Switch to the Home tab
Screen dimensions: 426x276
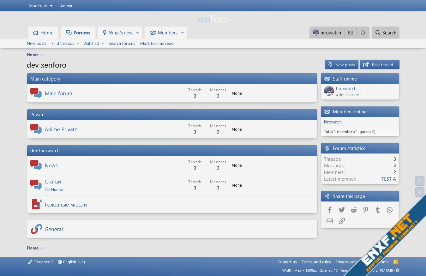point(43,33)
